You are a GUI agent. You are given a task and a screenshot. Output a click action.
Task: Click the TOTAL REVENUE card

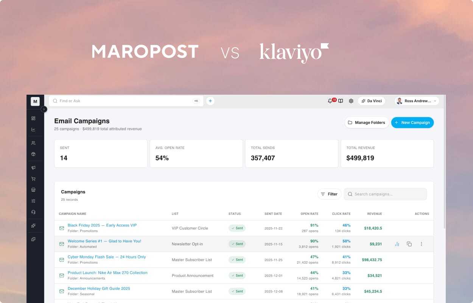point(387,153)
